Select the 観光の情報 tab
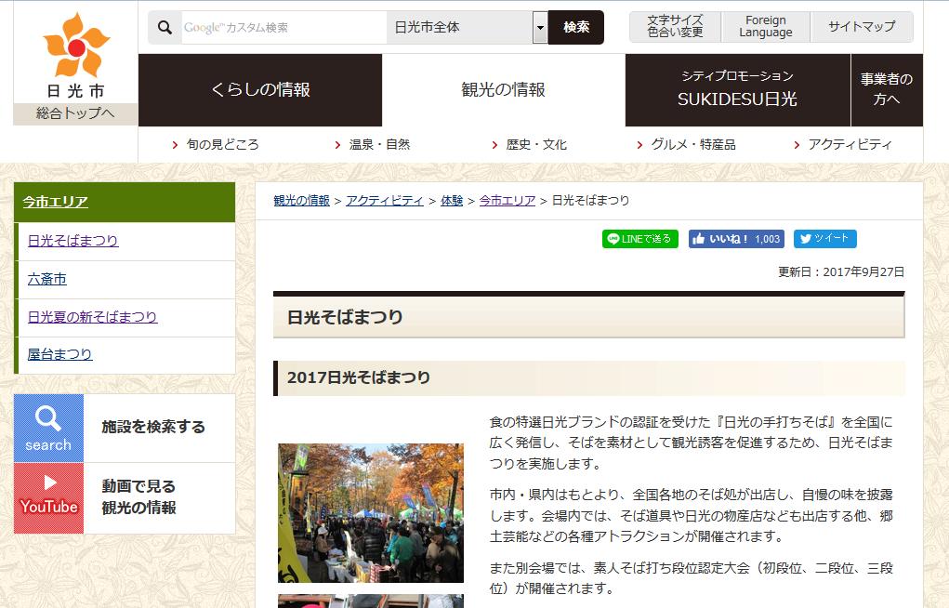The height and width of the screenshot is (608, 949). click(x=504, y=89)
